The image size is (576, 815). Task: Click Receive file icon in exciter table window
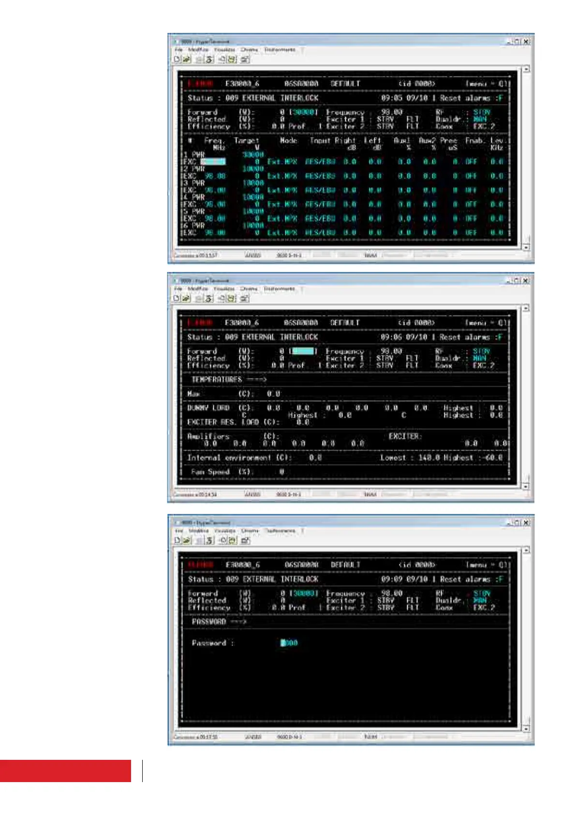(232, 60)
